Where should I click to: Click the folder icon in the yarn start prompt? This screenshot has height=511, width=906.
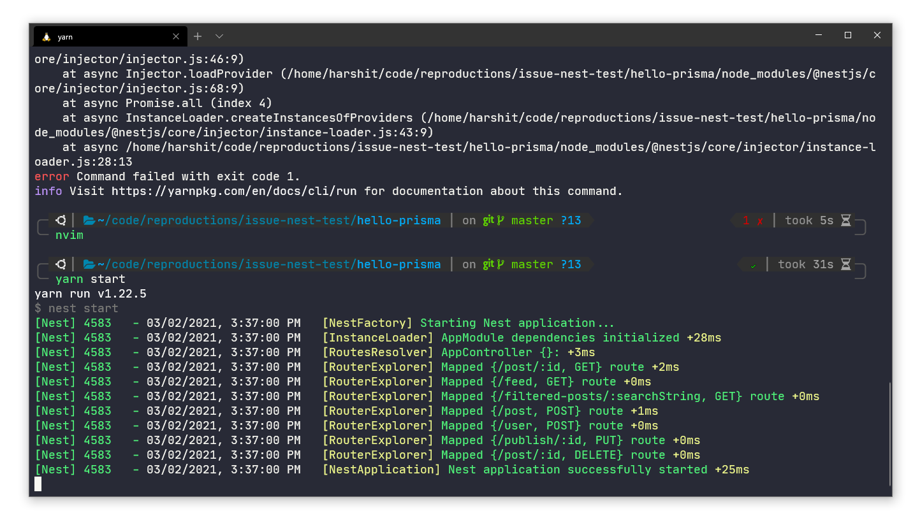tap(89, 264)
